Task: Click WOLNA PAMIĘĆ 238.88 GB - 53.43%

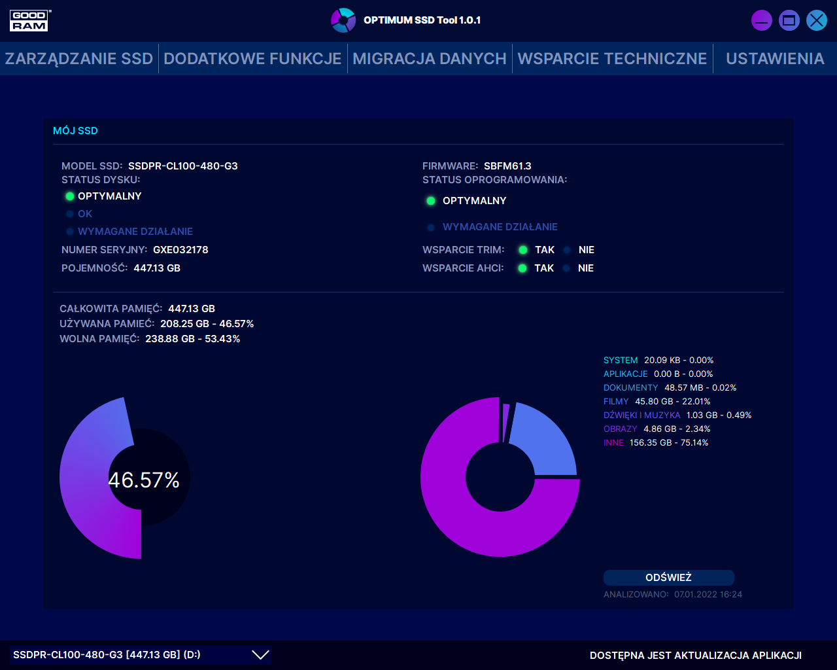Action: (193, 339)
